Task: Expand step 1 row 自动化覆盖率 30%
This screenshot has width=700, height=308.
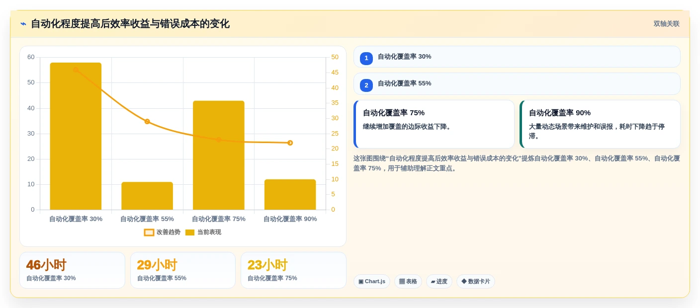Action: point(517,57)
